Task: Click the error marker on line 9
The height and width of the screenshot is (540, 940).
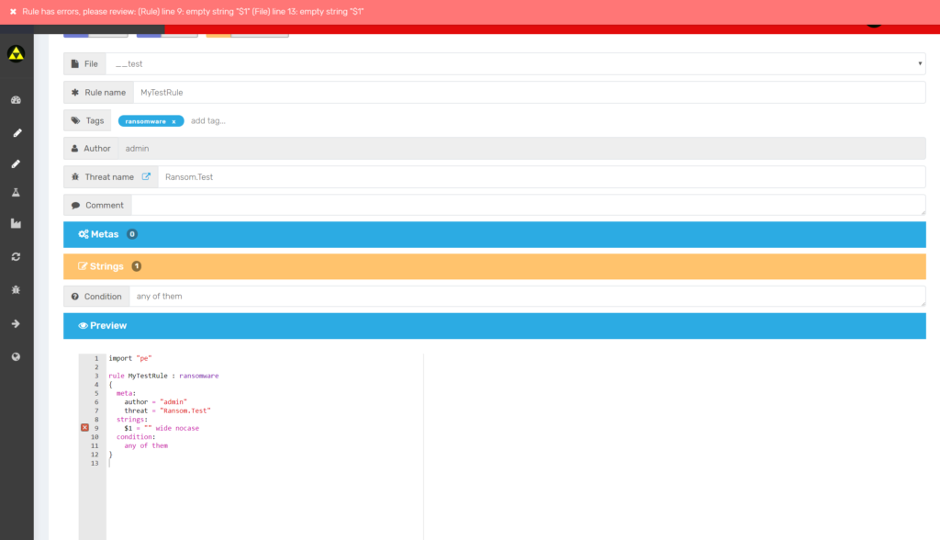Action: tap(84, 428)
